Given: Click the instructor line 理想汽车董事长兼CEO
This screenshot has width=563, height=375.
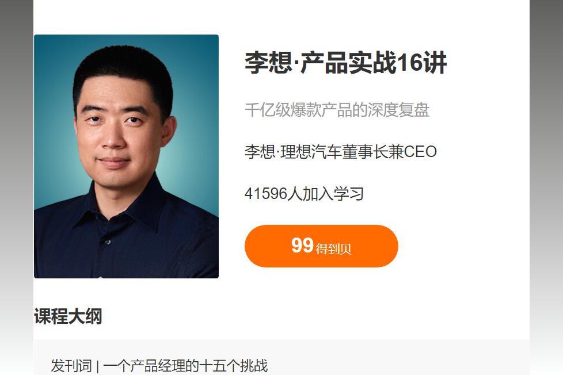Looking at the screenshot, I should click(x=358, y=151).
